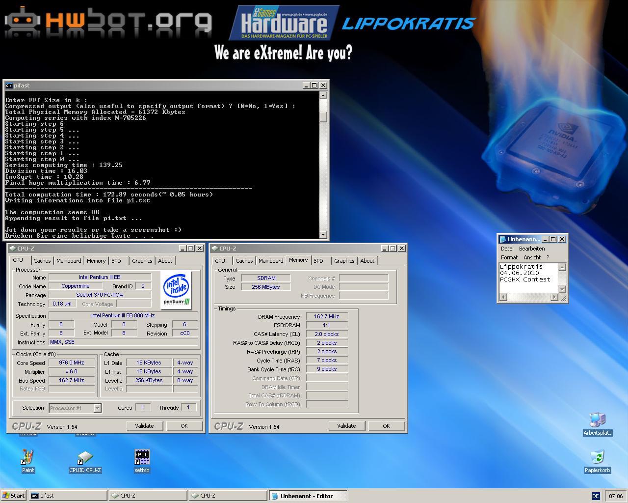This screenshot has width=628, height=503.
Task: Click Editor horizontal scrollbar left arrow
Action: [503, 297]
